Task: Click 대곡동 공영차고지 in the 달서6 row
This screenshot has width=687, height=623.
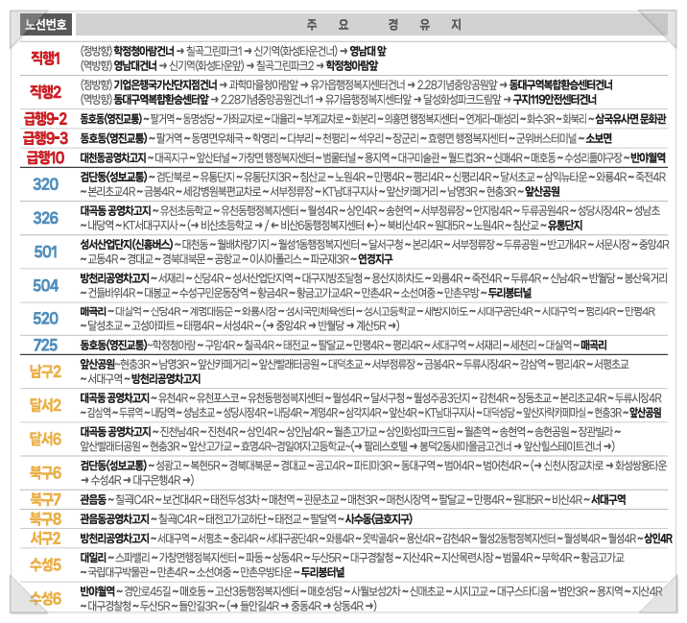Action: click(x=115, y=432)
